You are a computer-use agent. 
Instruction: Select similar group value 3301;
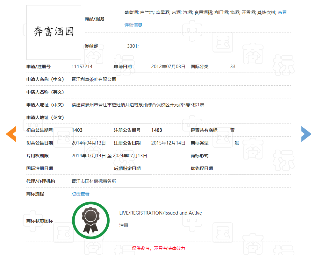(x=133, y=46)
